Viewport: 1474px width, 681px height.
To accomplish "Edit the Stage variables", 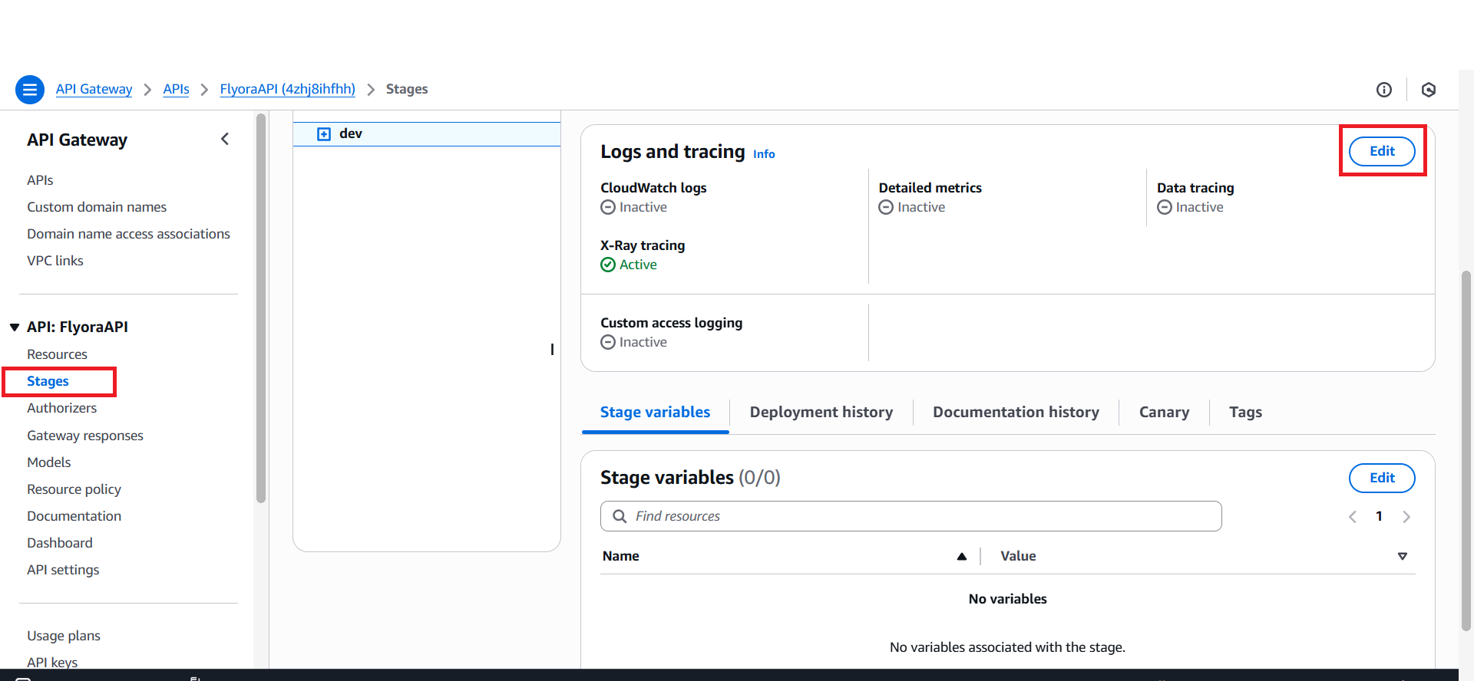I will coord(1381,478).
